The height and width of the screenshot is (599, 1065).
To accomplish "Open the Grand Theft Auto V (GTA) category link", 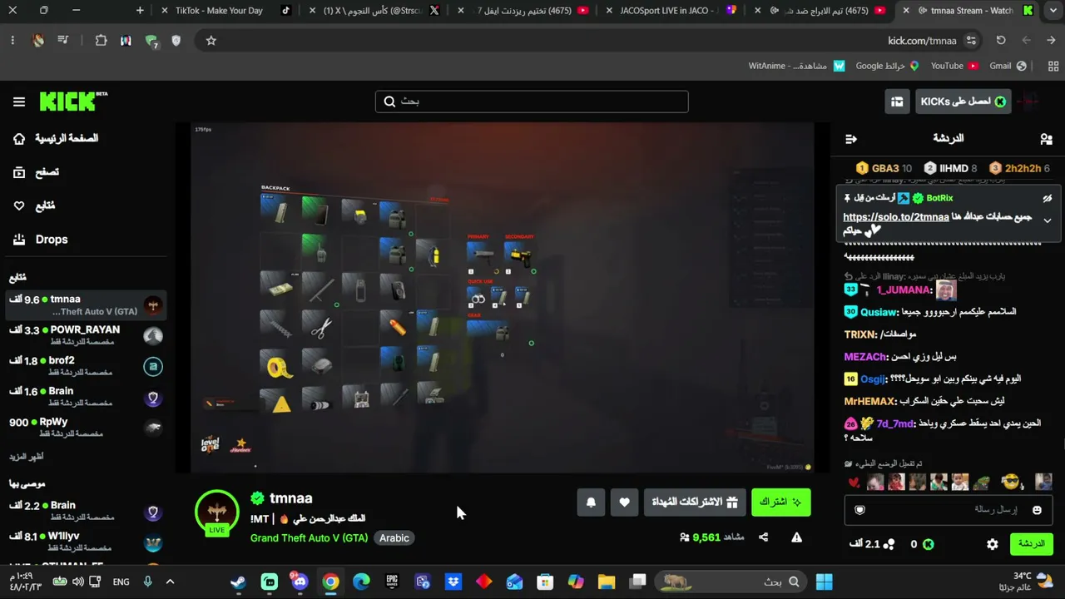I will (309, 538).
